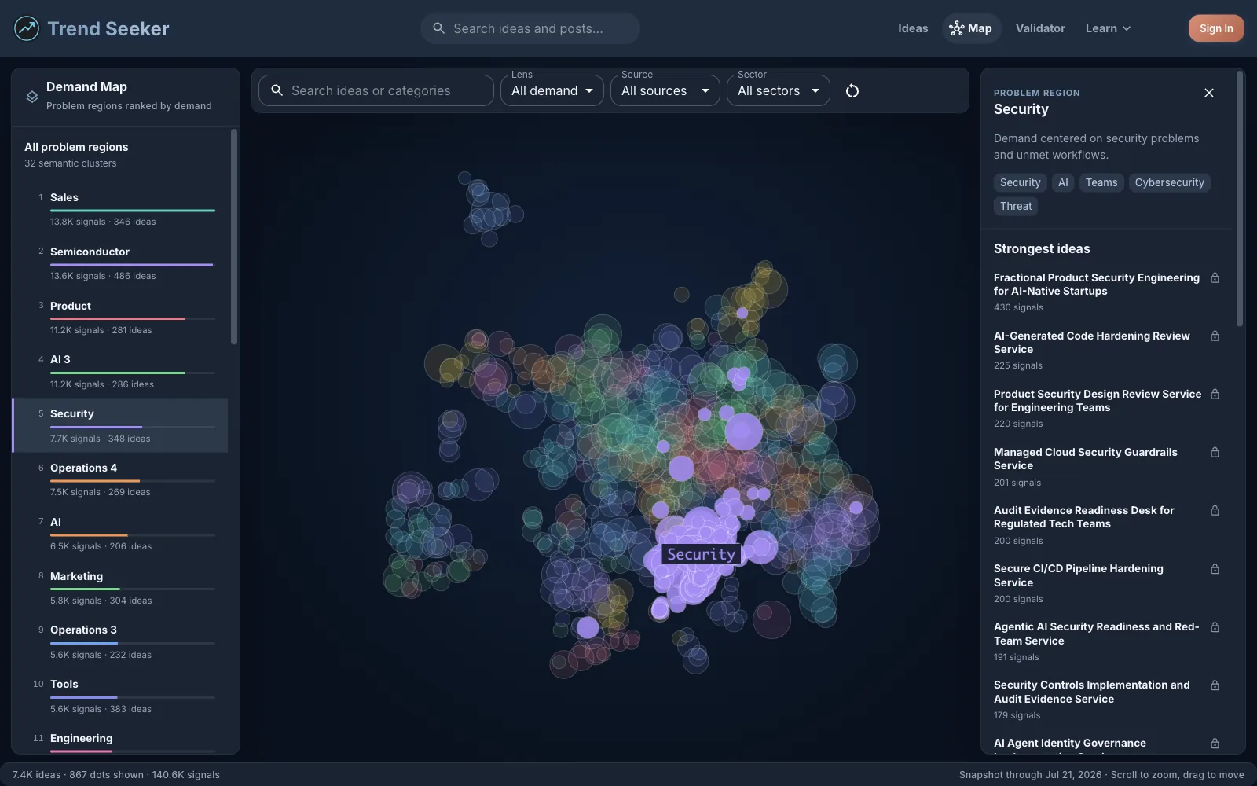Select the Product problem region
Viewport: 1257px width, 786px height.
pos(121,318)
